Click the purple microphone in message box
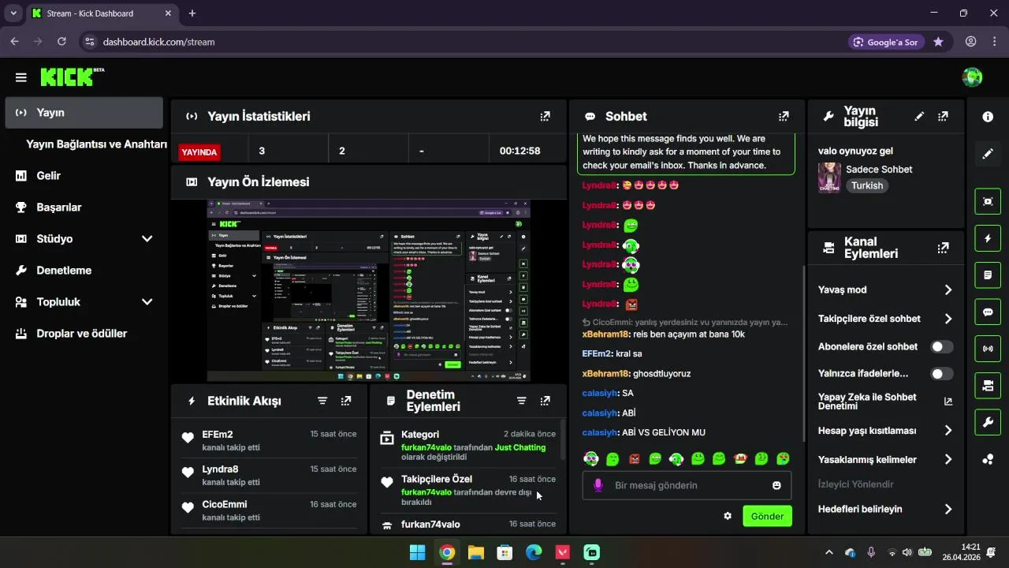The image size is (1009, 568). tap(598, 485)
